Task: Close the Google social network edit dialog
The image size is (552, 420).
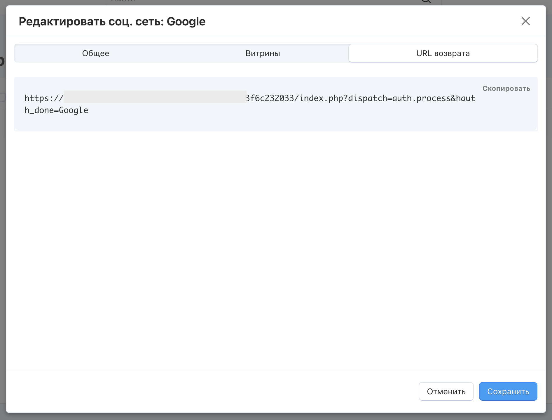Action: coord(525,21)
